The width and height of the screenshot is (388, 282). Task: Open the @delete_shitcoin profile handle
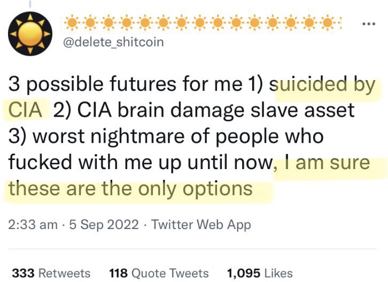114,41
